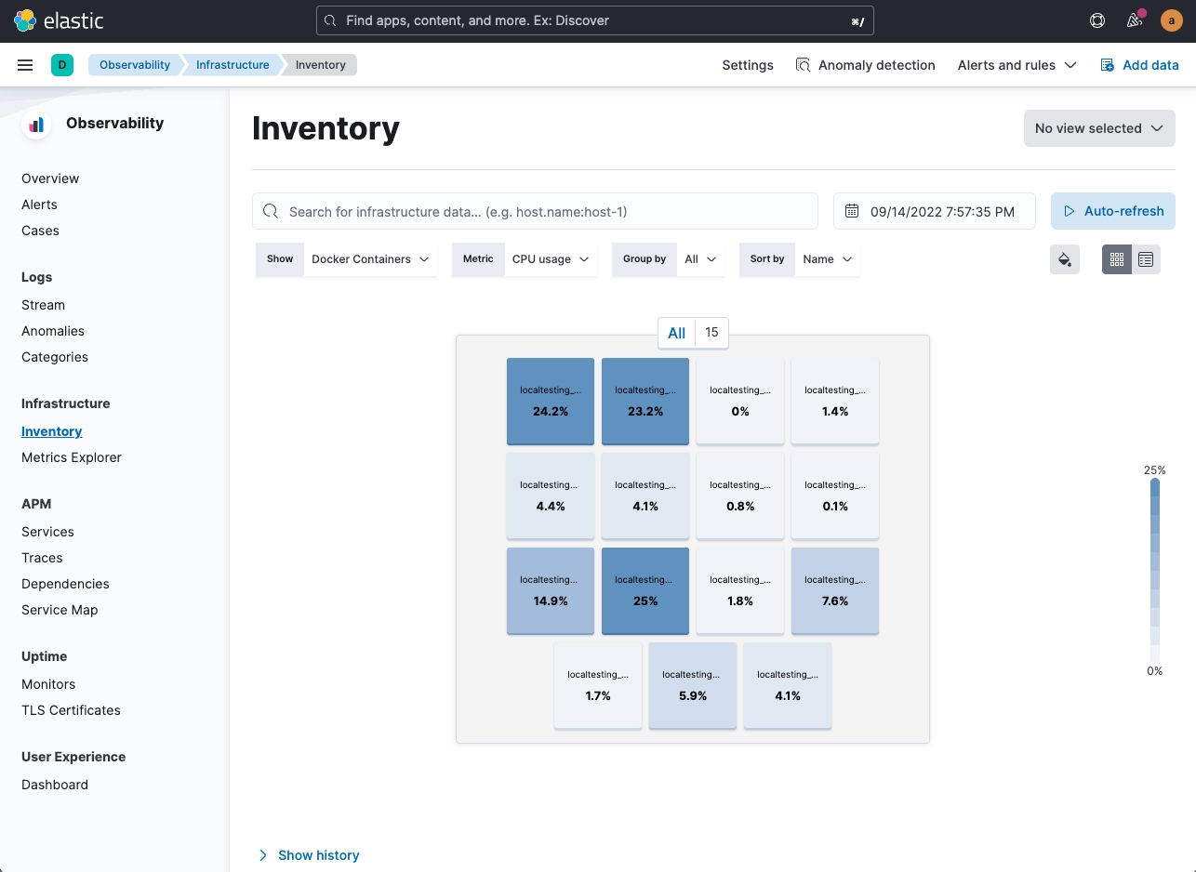Screen dimensions: 1196x872
Task: Click the Inventory breadcrumb
Action: coord(321,65)
